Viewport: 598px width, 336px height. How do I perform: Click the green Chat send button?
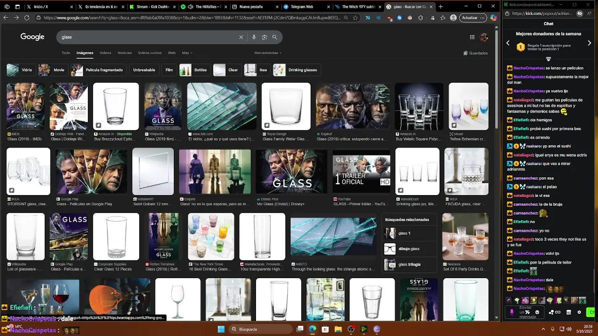click(x=591, y=312)
